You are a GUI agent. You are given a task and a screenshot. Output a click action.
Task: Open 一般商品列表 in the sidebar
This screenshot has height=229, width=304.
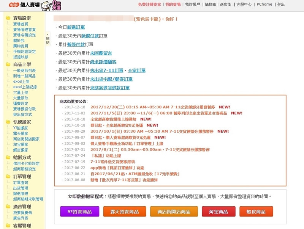click(x=24, y=71)
